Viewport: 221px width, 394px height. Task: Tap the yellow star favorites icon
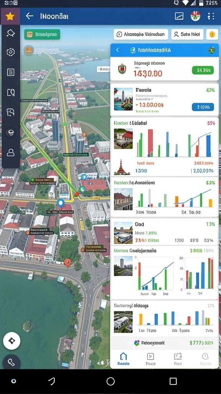10,17
